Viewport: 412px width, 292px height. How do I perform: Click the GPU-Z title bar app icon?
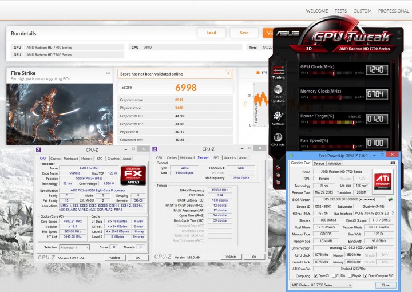[x=291, y=155]
